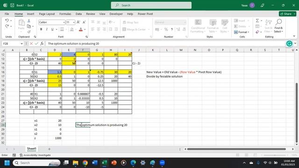Toggle underline formatting
Screen dimensions: 299x168
52,29
